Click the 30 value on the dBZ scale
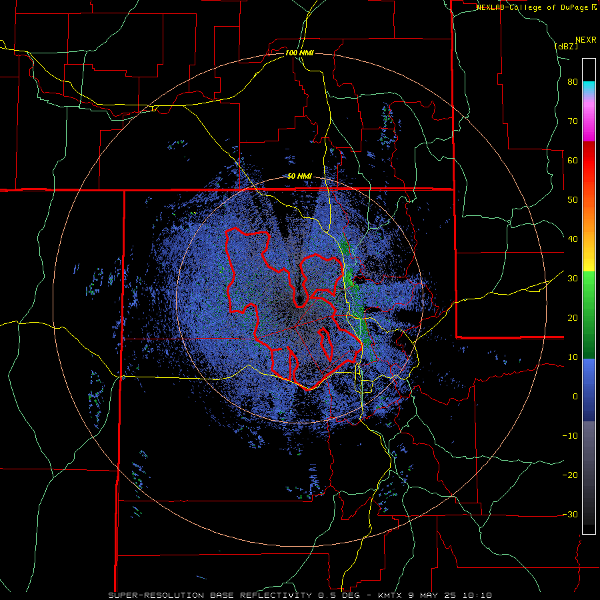 (x=573, y=279)
